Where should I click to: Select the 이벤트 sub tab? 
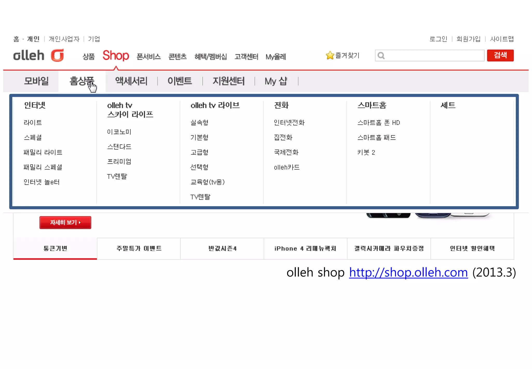pos(180,81)
